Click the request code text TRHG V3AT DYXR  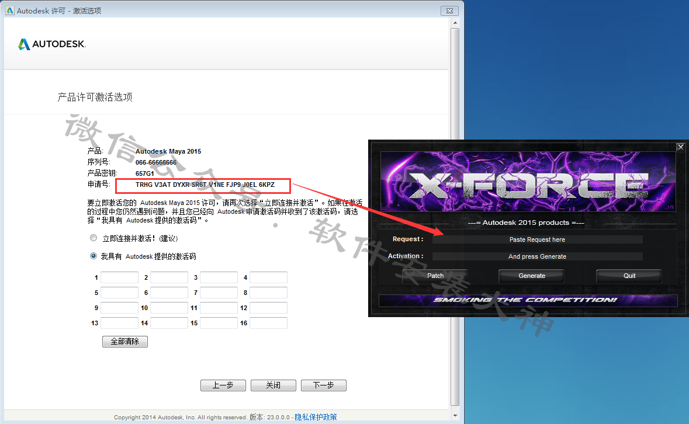pyautogui.click(x=205, y=185)
